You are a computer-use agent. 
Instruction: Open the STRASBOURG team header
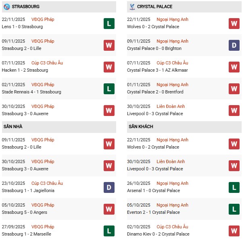tap(26, 7)
